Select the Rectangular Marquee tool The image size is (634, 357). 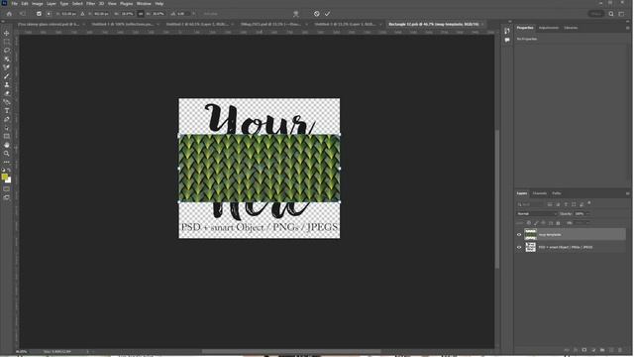[7, 42]
